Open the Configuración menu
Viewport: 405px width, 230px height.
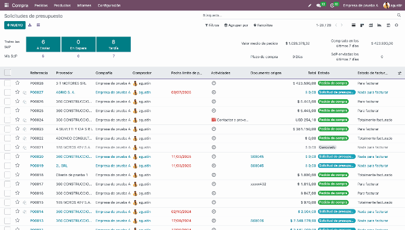click(109, 5)
